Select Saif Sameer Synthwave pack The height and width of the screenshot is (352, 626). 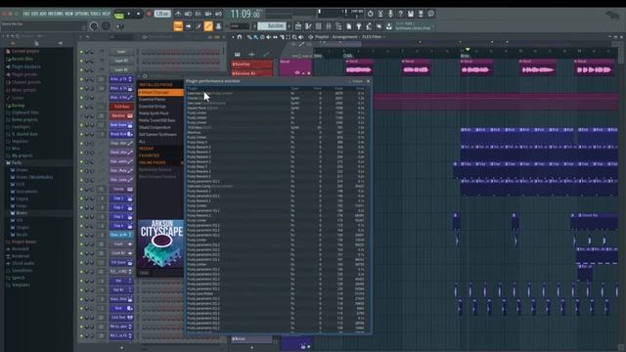pos(160,135)
